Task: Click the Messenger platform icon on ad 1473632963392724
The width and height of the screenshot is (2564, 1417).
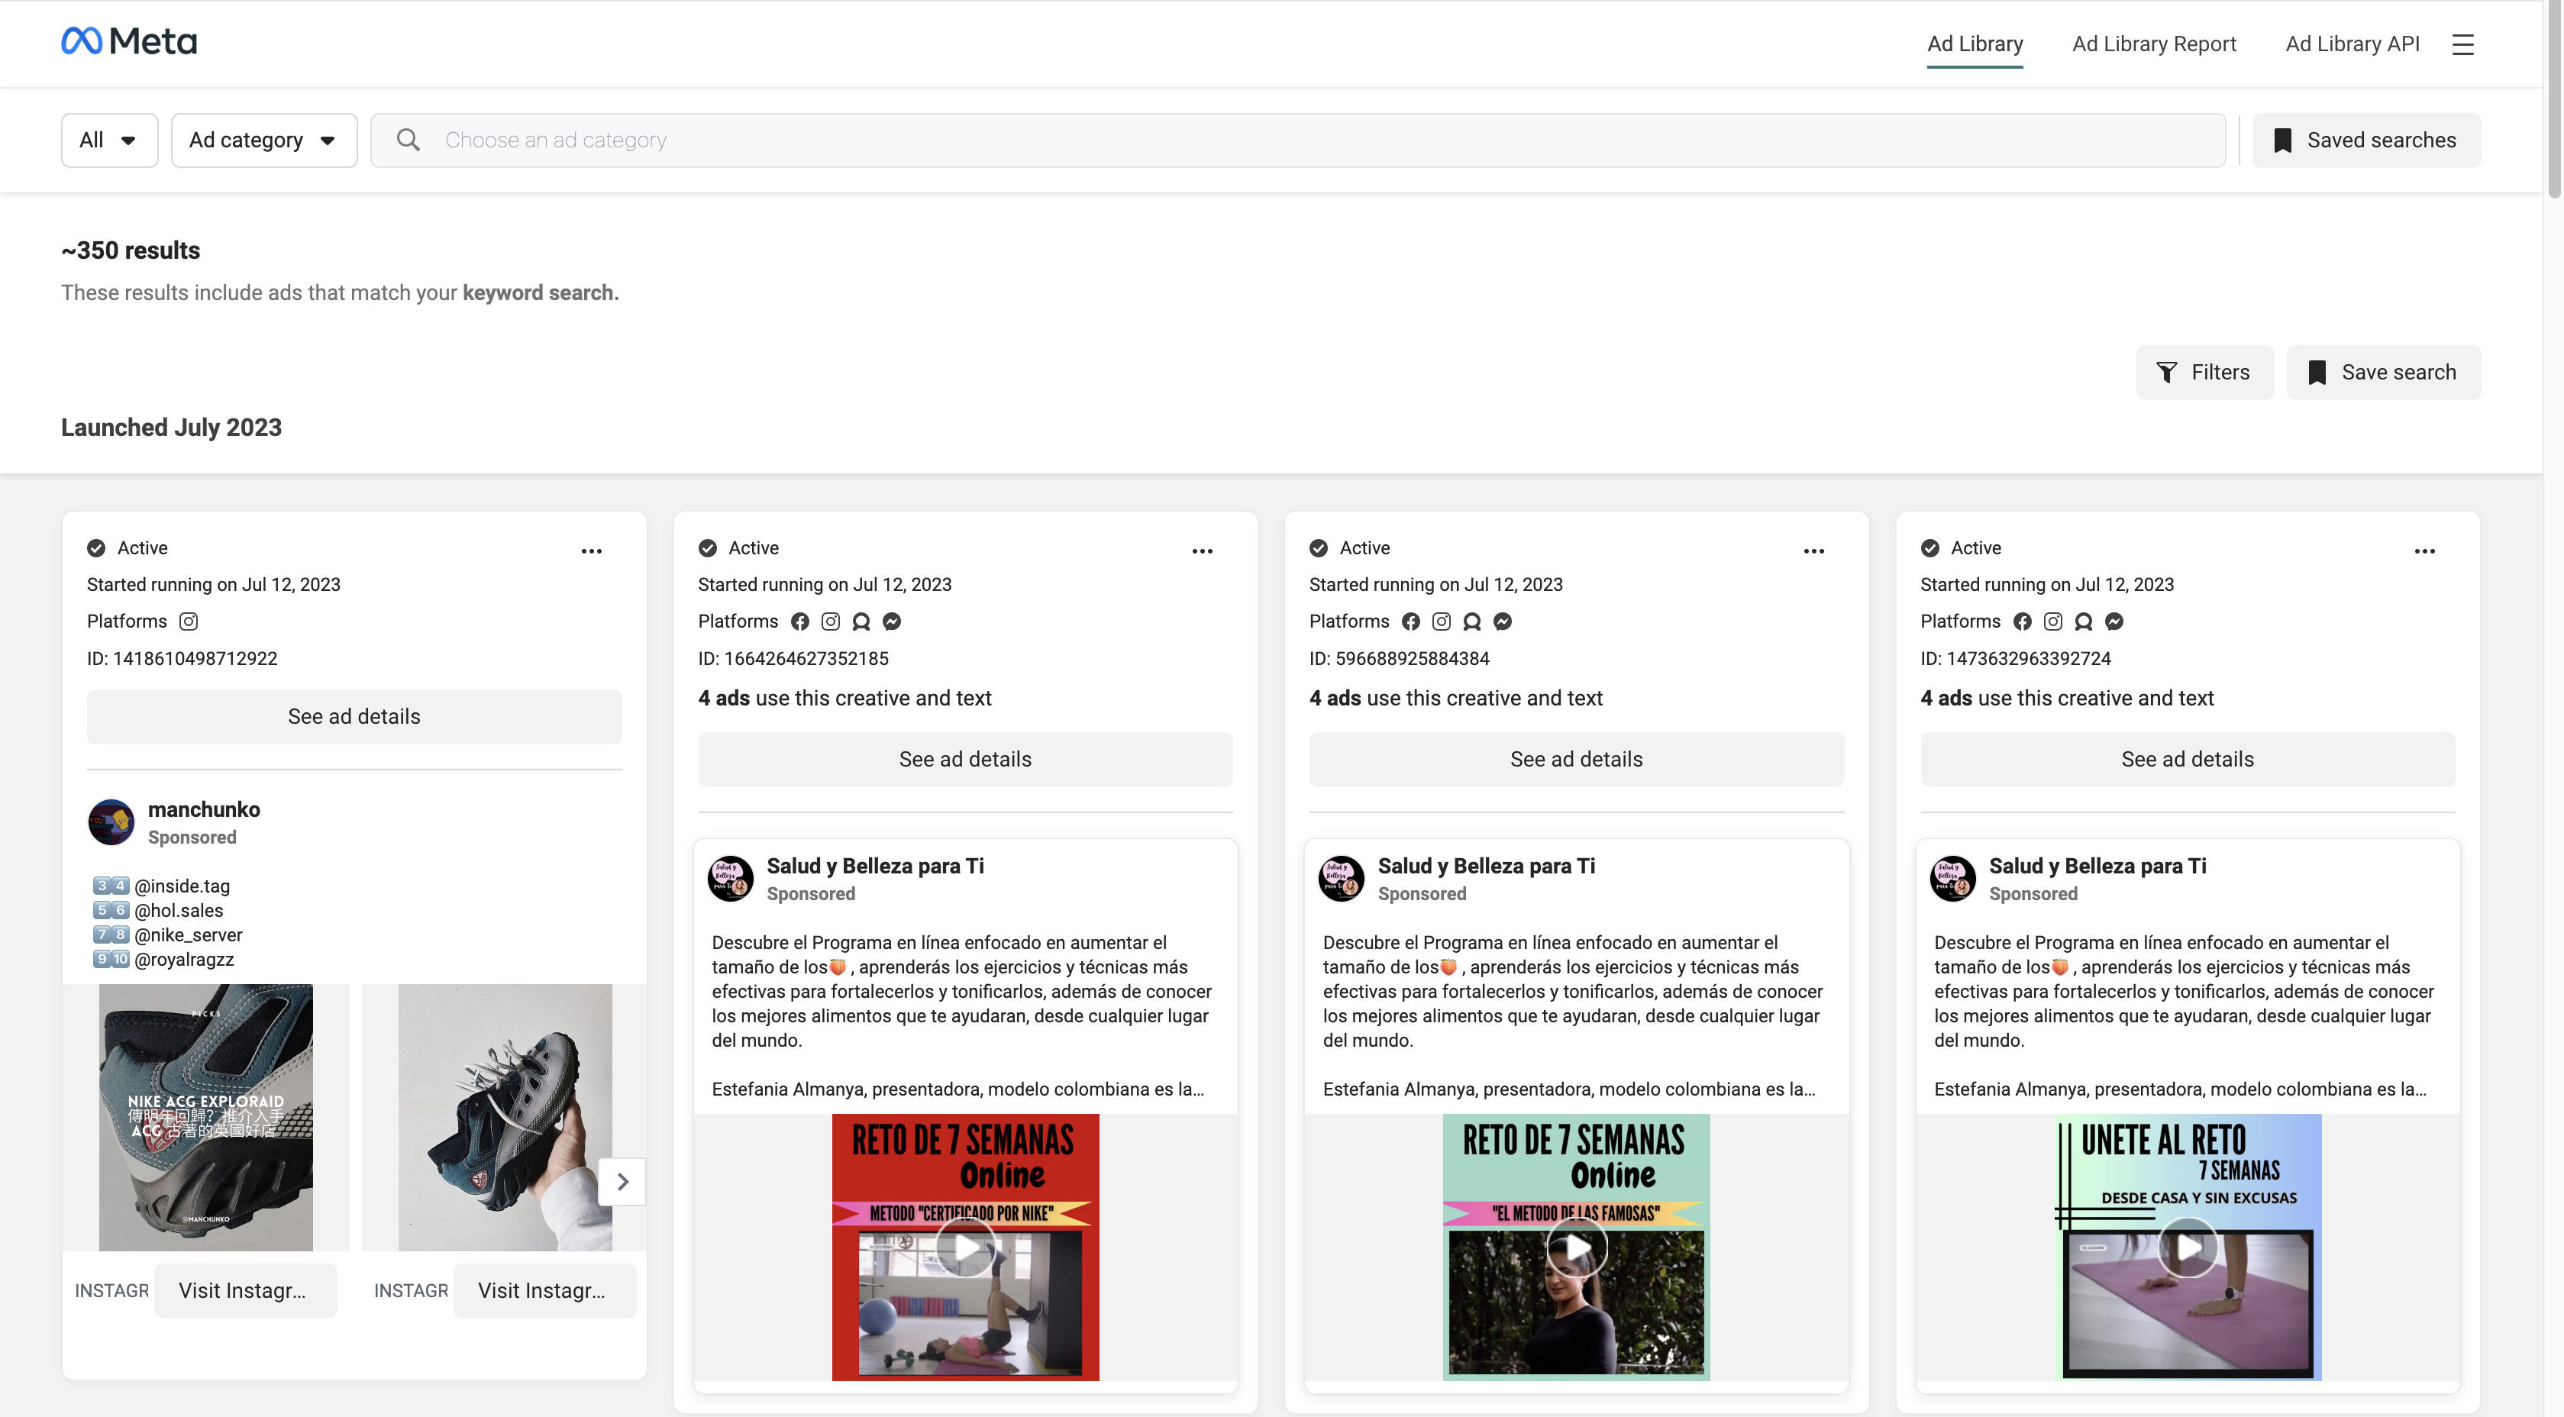Action: pyautogui.click(x=2114, y=621)
